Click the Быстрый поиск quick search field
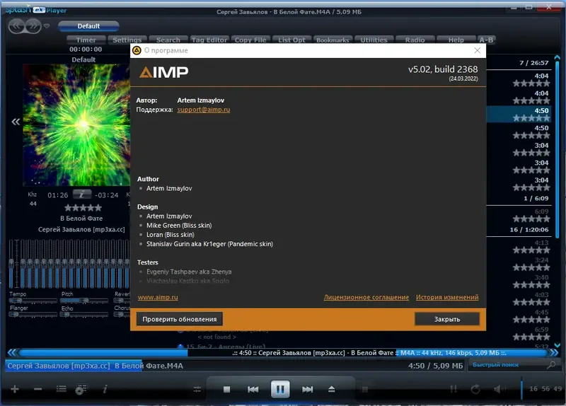The height and width of the screenshot is (406, 566). point(507,365)
